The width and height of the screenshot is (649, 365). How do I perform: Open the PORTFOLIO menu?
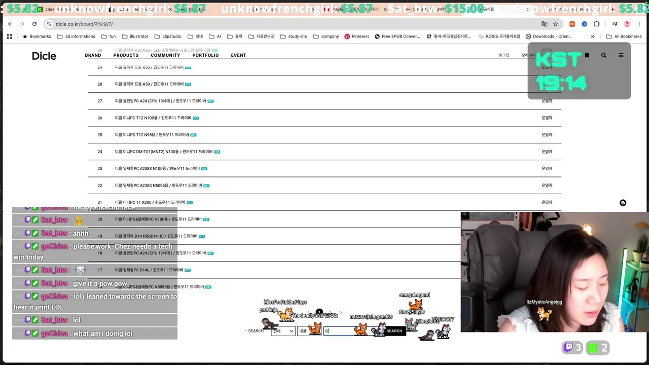(205, 55)
